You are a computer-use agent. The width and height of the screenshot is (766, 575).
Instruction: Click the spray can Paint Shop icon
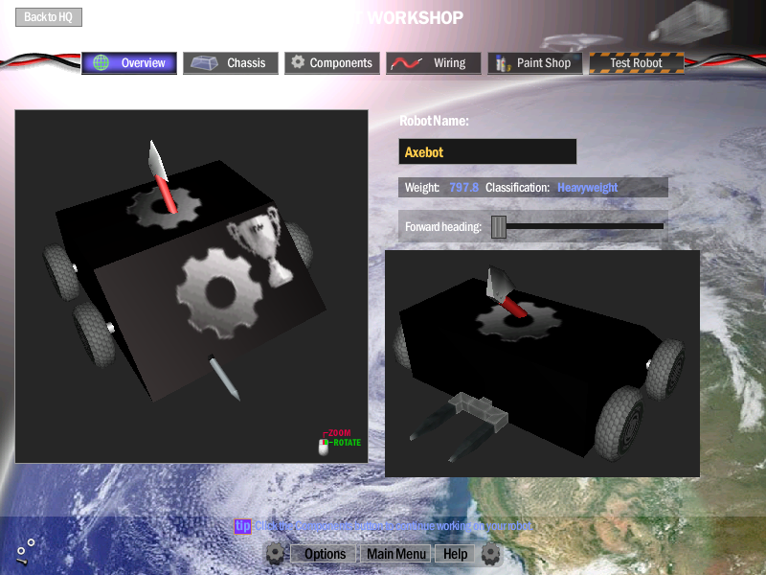pyautogui.click(x=502, y=63)
